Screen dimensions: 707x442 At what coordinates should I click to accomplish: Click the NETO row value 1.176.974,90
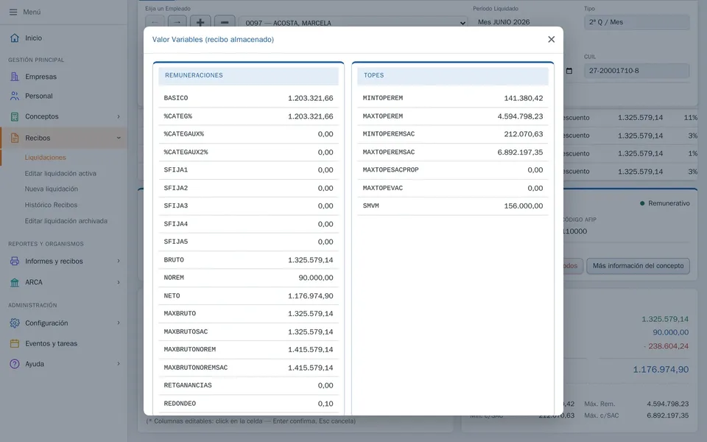[x=311, y=296]
